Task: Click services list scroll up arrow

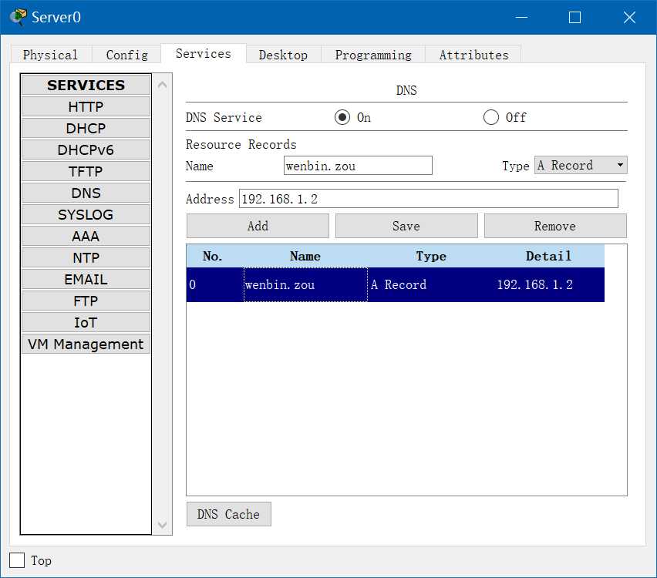Action: (x=163, y=85)
